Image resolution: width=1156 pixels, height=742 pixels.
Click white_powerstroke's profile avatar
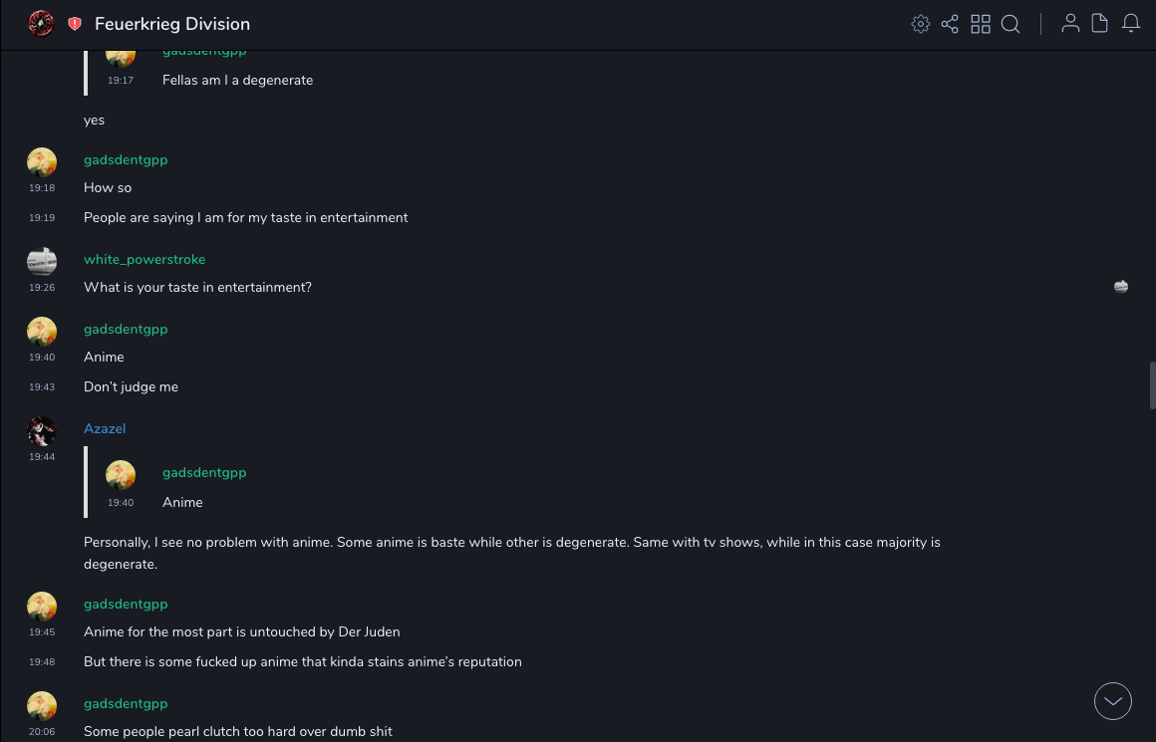tap(42, 262)
